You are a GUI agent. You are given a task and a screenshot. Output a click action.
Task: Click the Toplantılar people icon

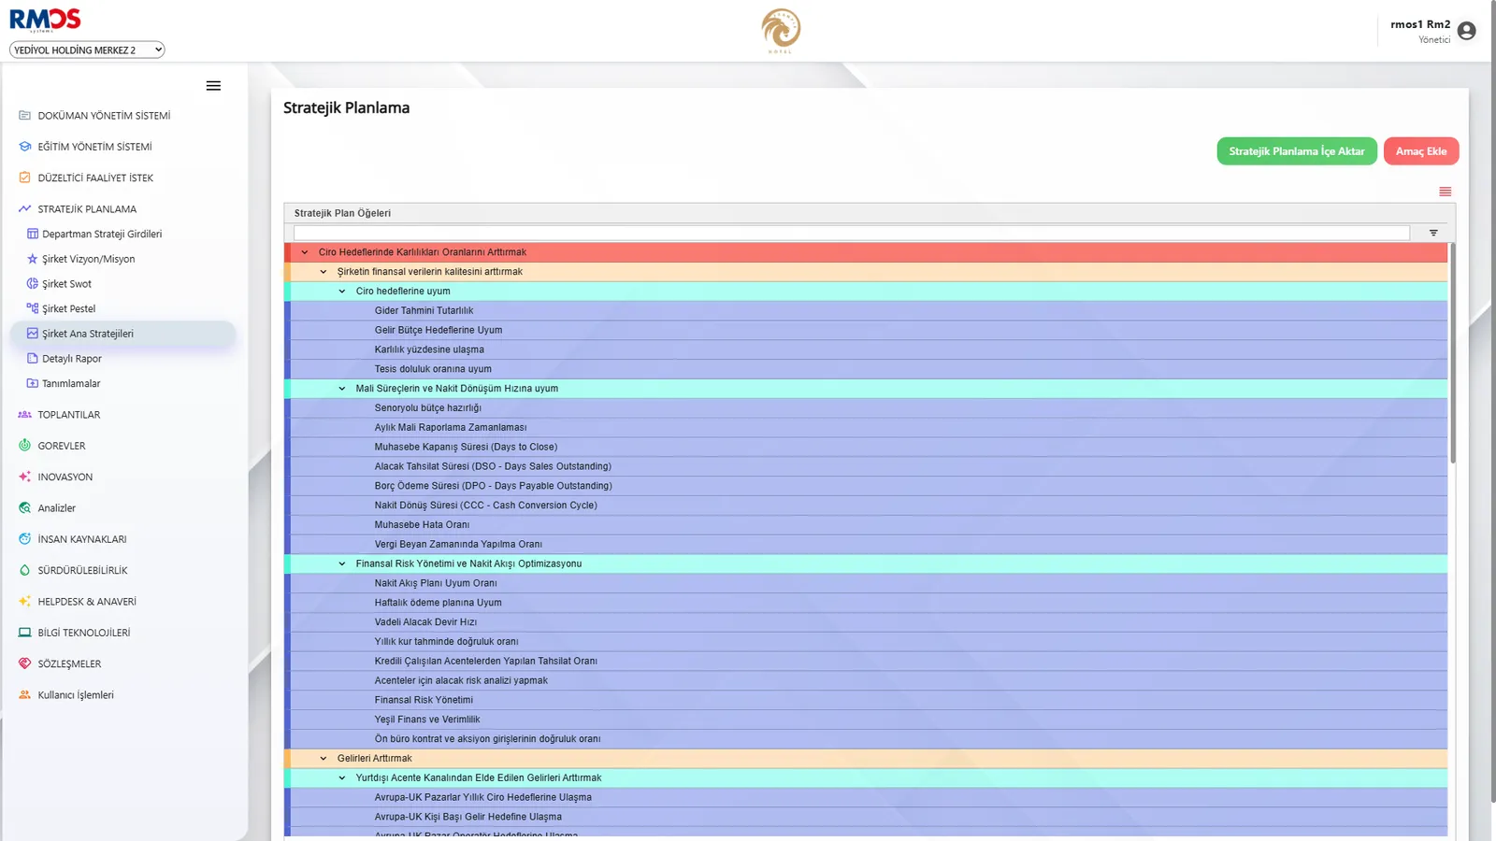click(25, 415)
